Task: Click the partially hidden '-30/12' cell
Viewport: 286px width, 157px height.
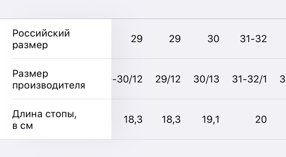Action: coord(127,79)
